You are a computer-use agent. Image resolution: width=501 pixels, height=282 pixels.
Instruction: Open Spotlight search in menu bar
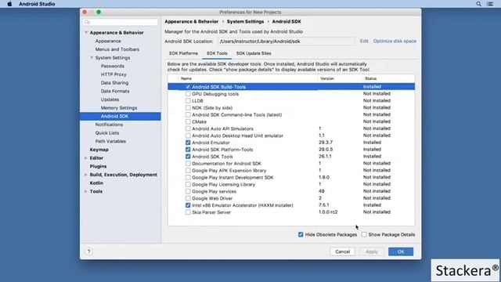pyautogui.click(x=478, y=4)
